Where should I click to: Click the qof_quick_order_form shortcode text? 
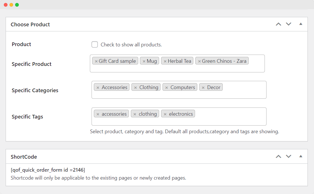point(48,170)
